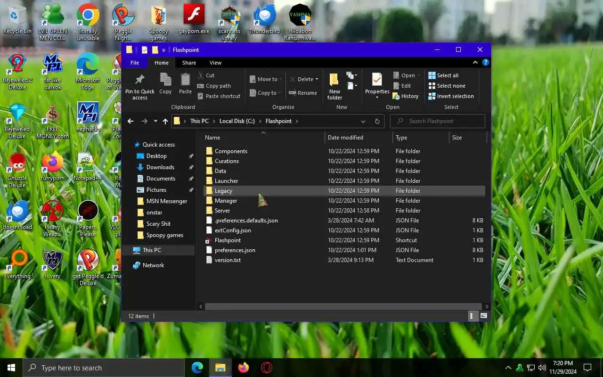Switch to large icons view layout

click(x=483, y=316)
